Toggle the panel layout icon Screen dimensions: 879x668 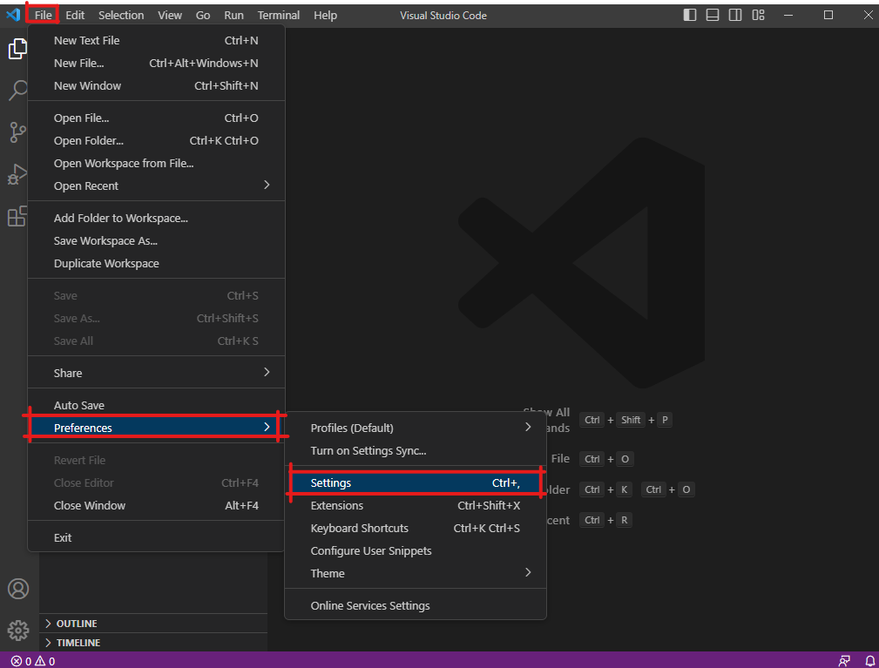[713, 15]
